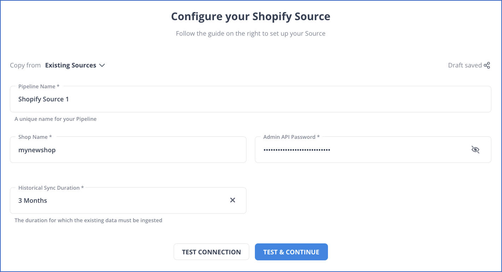Click the Configure your Shopify Source heading
The width and height of the screenshot is (502, 272).
(251, 16)
